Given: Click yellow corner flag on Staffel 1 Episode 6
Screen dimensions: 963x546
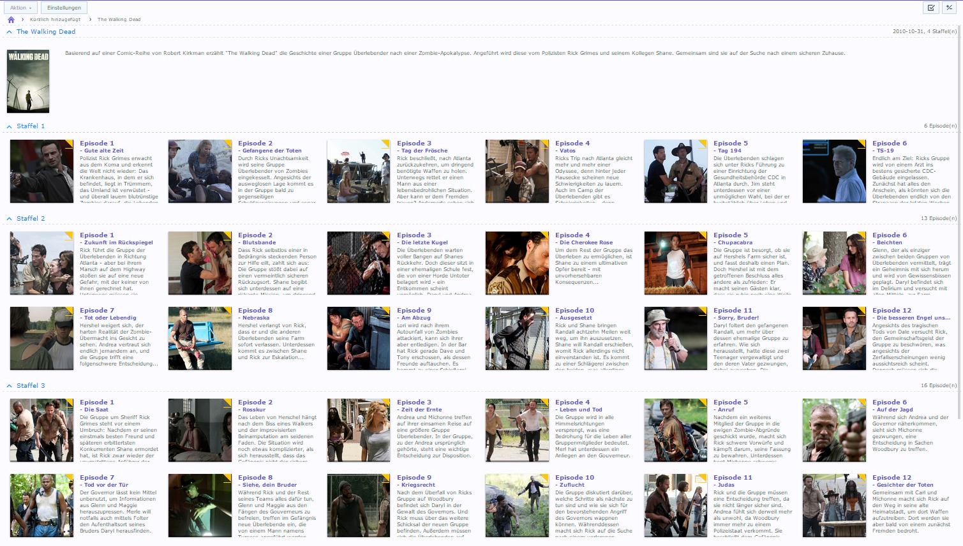Looking at the screenshot, I should (x=862, y=143).
